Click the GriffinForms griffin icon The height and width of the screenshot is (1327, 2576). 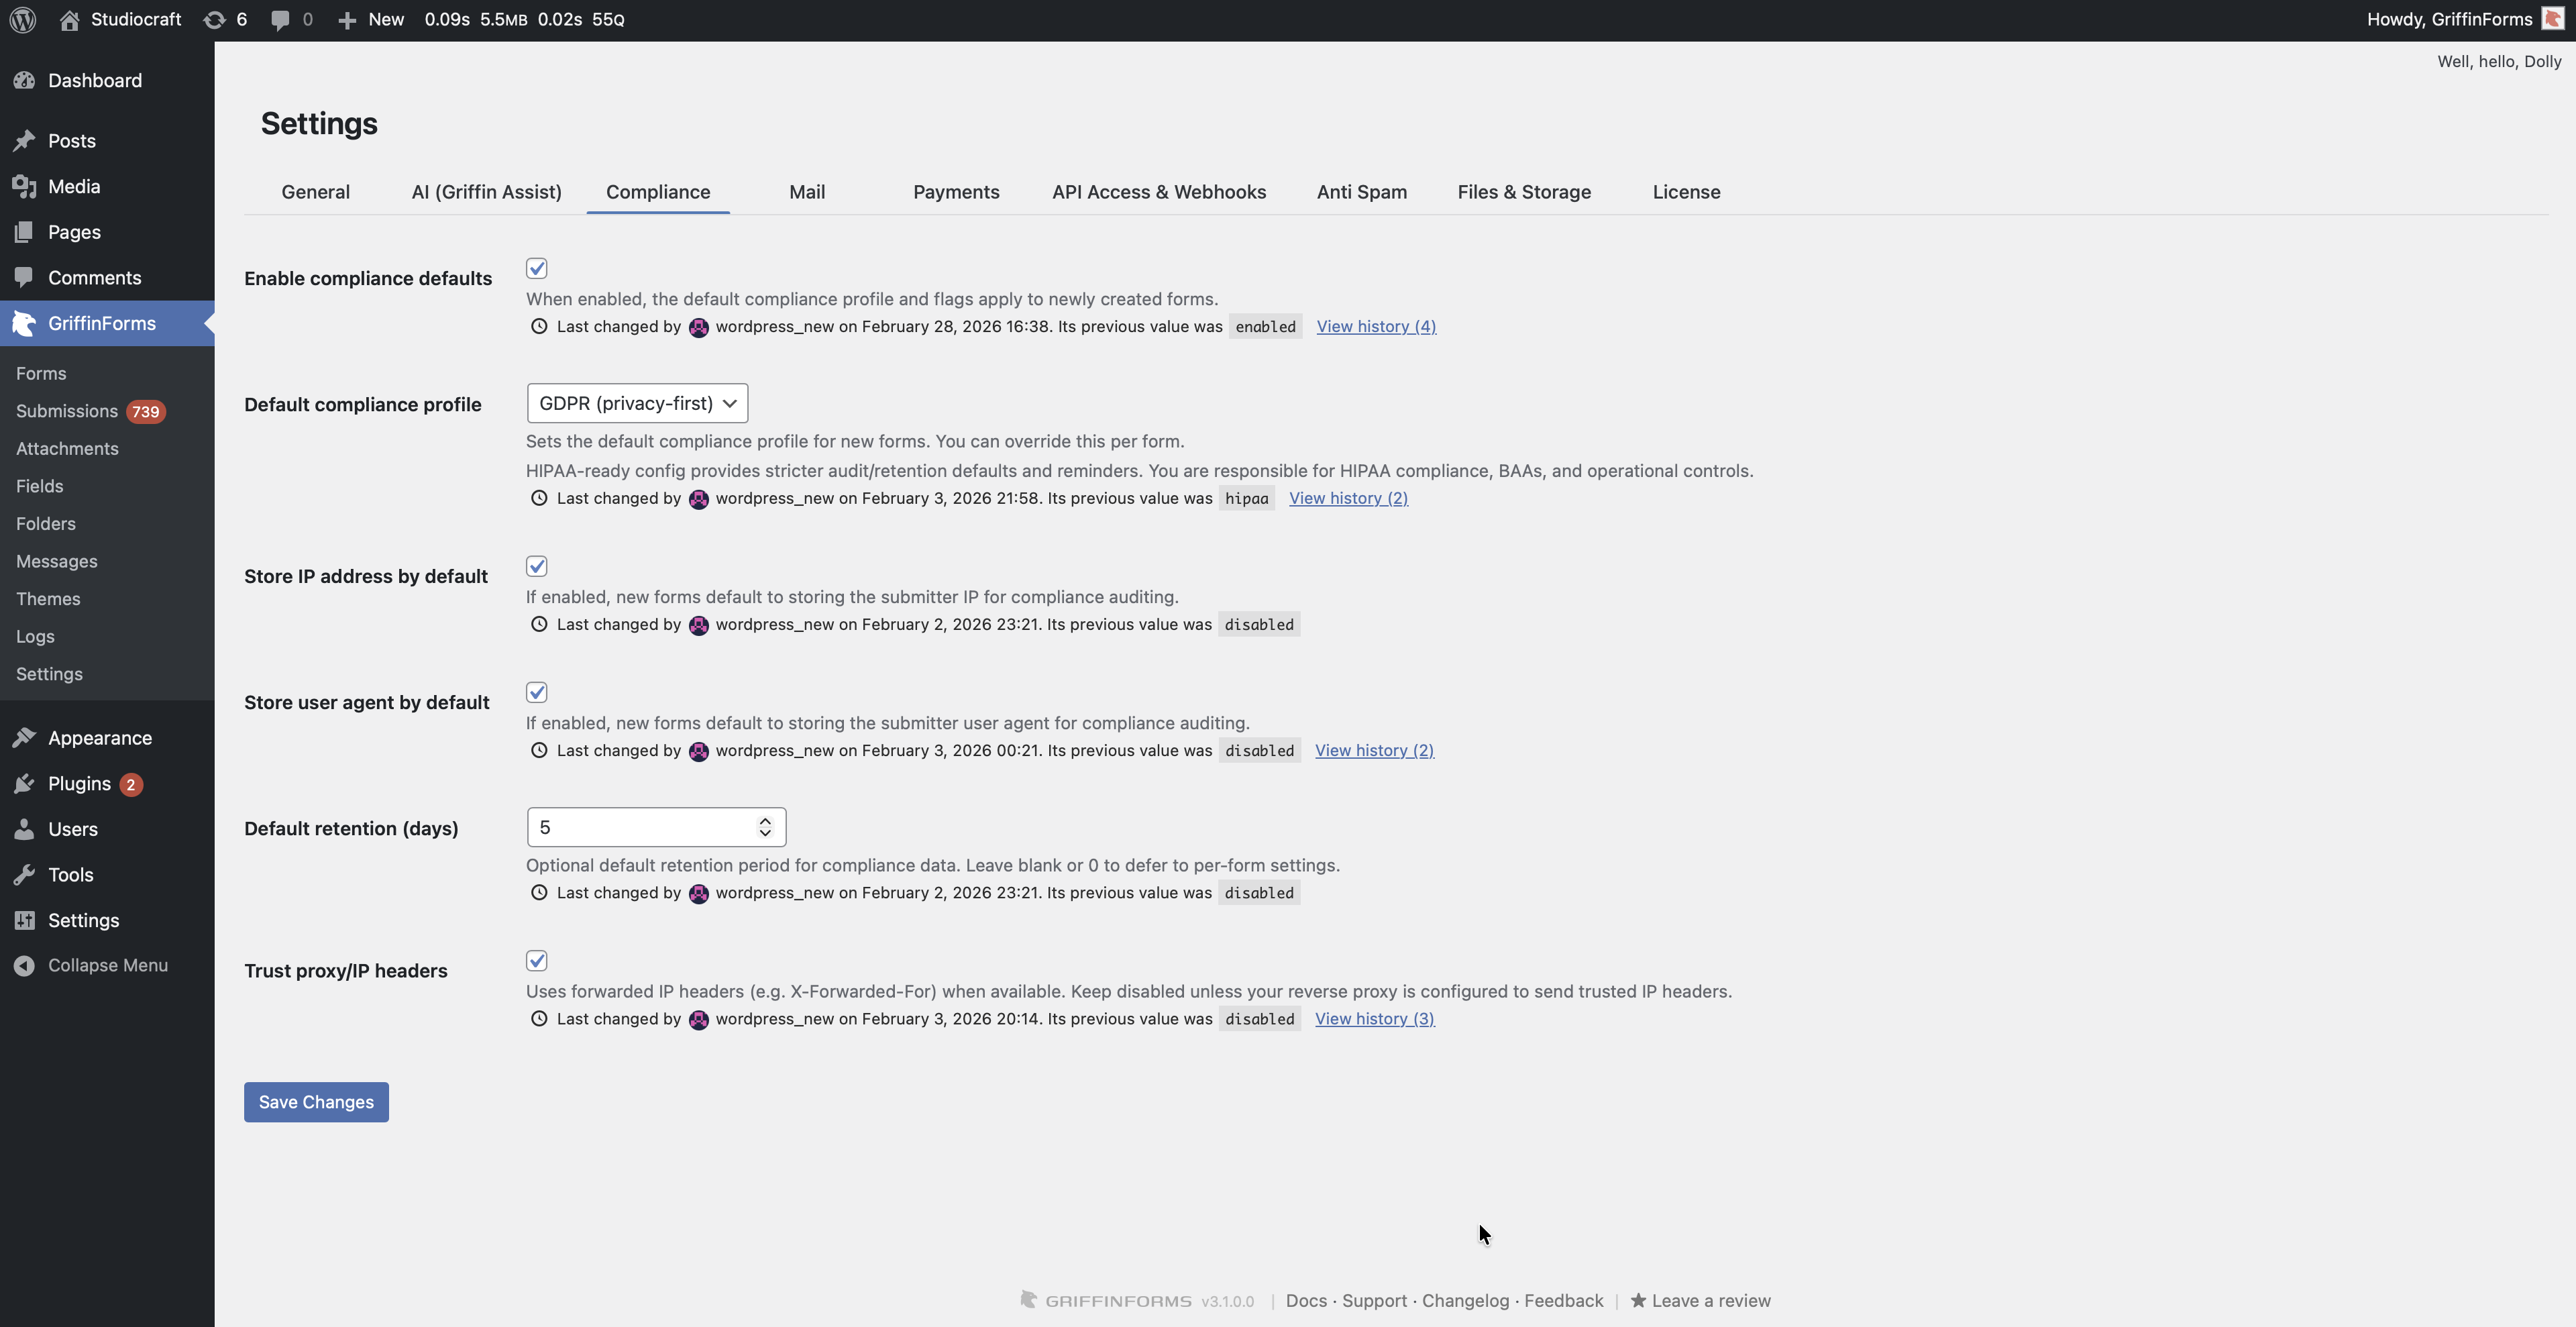(25, 323)
